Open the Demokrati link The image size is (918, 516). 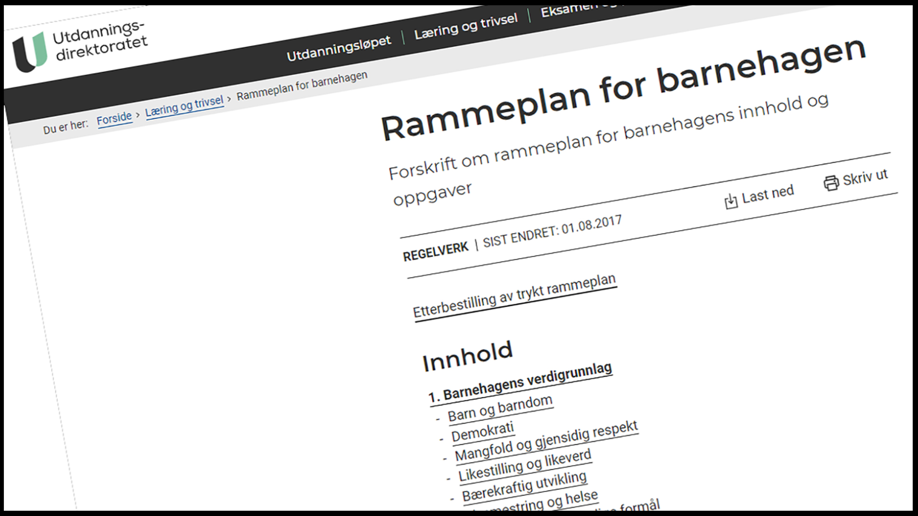click(483, 432)
